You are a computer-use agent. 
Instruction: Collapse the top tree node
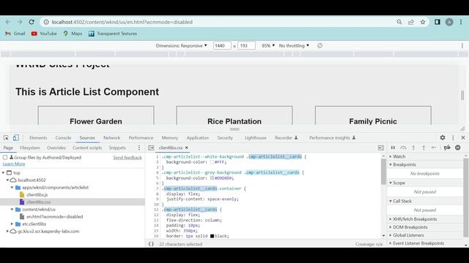pyautogui.click(x=3, y=173)
